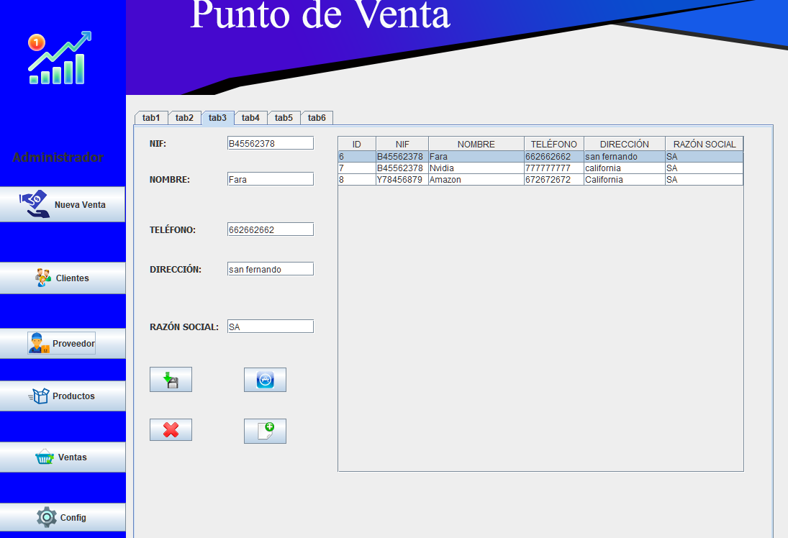Screen dimensions: 788x538
Task: Click the RAZÓN SOCIAL input field
Action: pos(270,327)
